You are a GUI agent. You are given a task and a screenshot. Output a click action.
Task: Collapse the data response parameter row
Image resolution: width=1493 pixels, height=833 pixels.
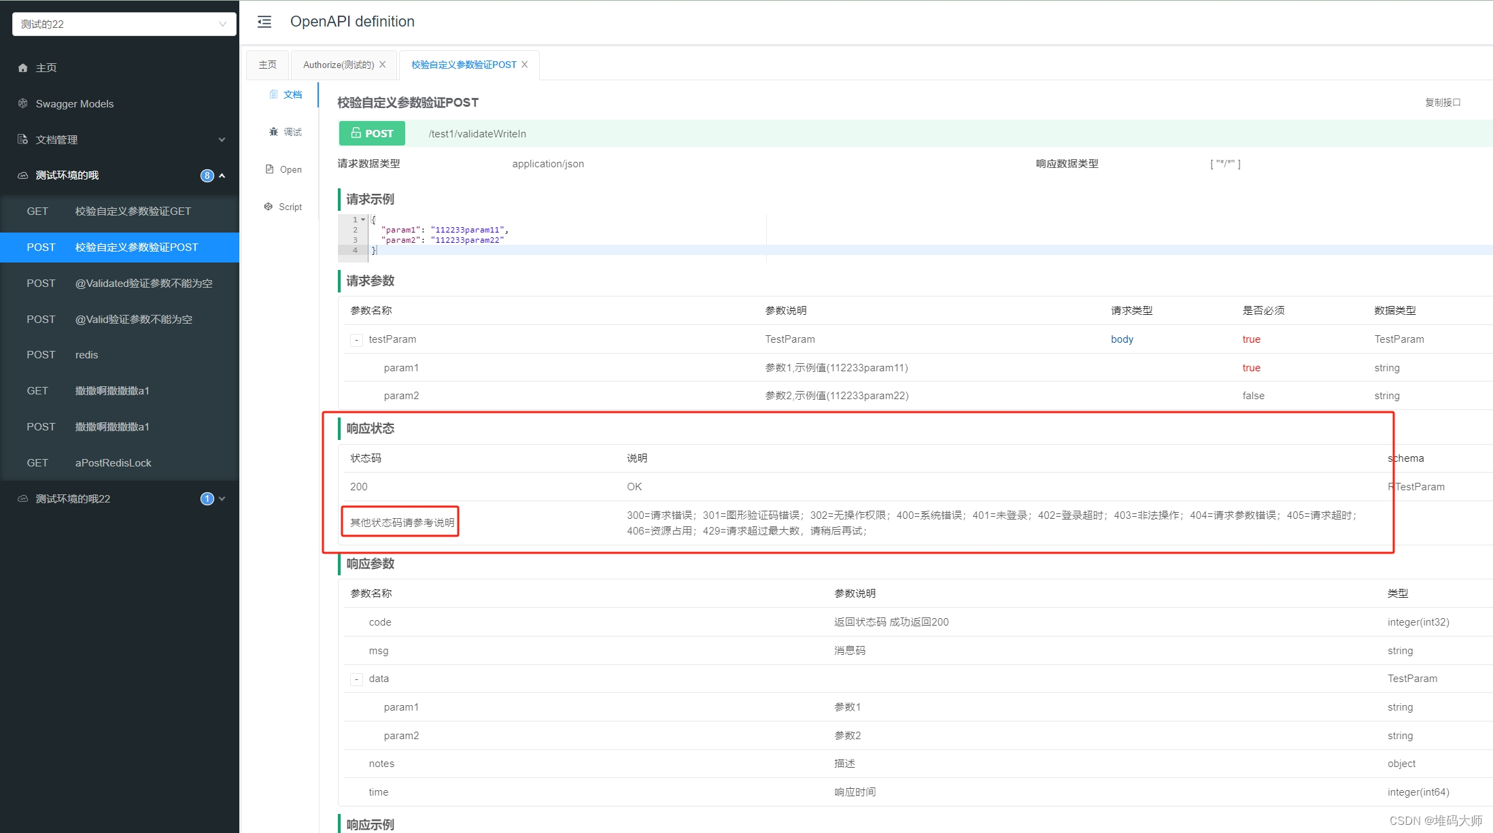tap(356, 679)
